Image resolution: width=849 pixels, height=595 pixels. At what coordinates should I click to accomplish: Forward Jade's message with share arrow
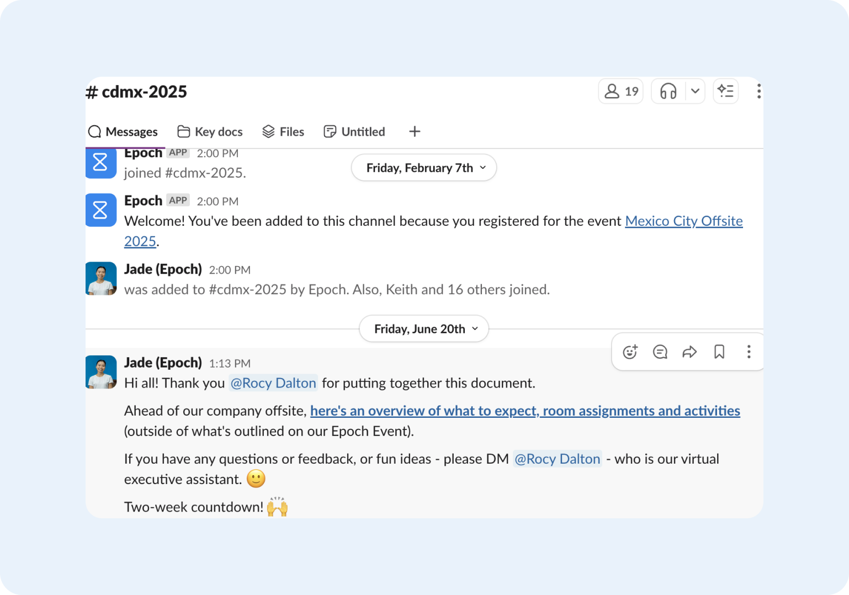pos(689,352)
